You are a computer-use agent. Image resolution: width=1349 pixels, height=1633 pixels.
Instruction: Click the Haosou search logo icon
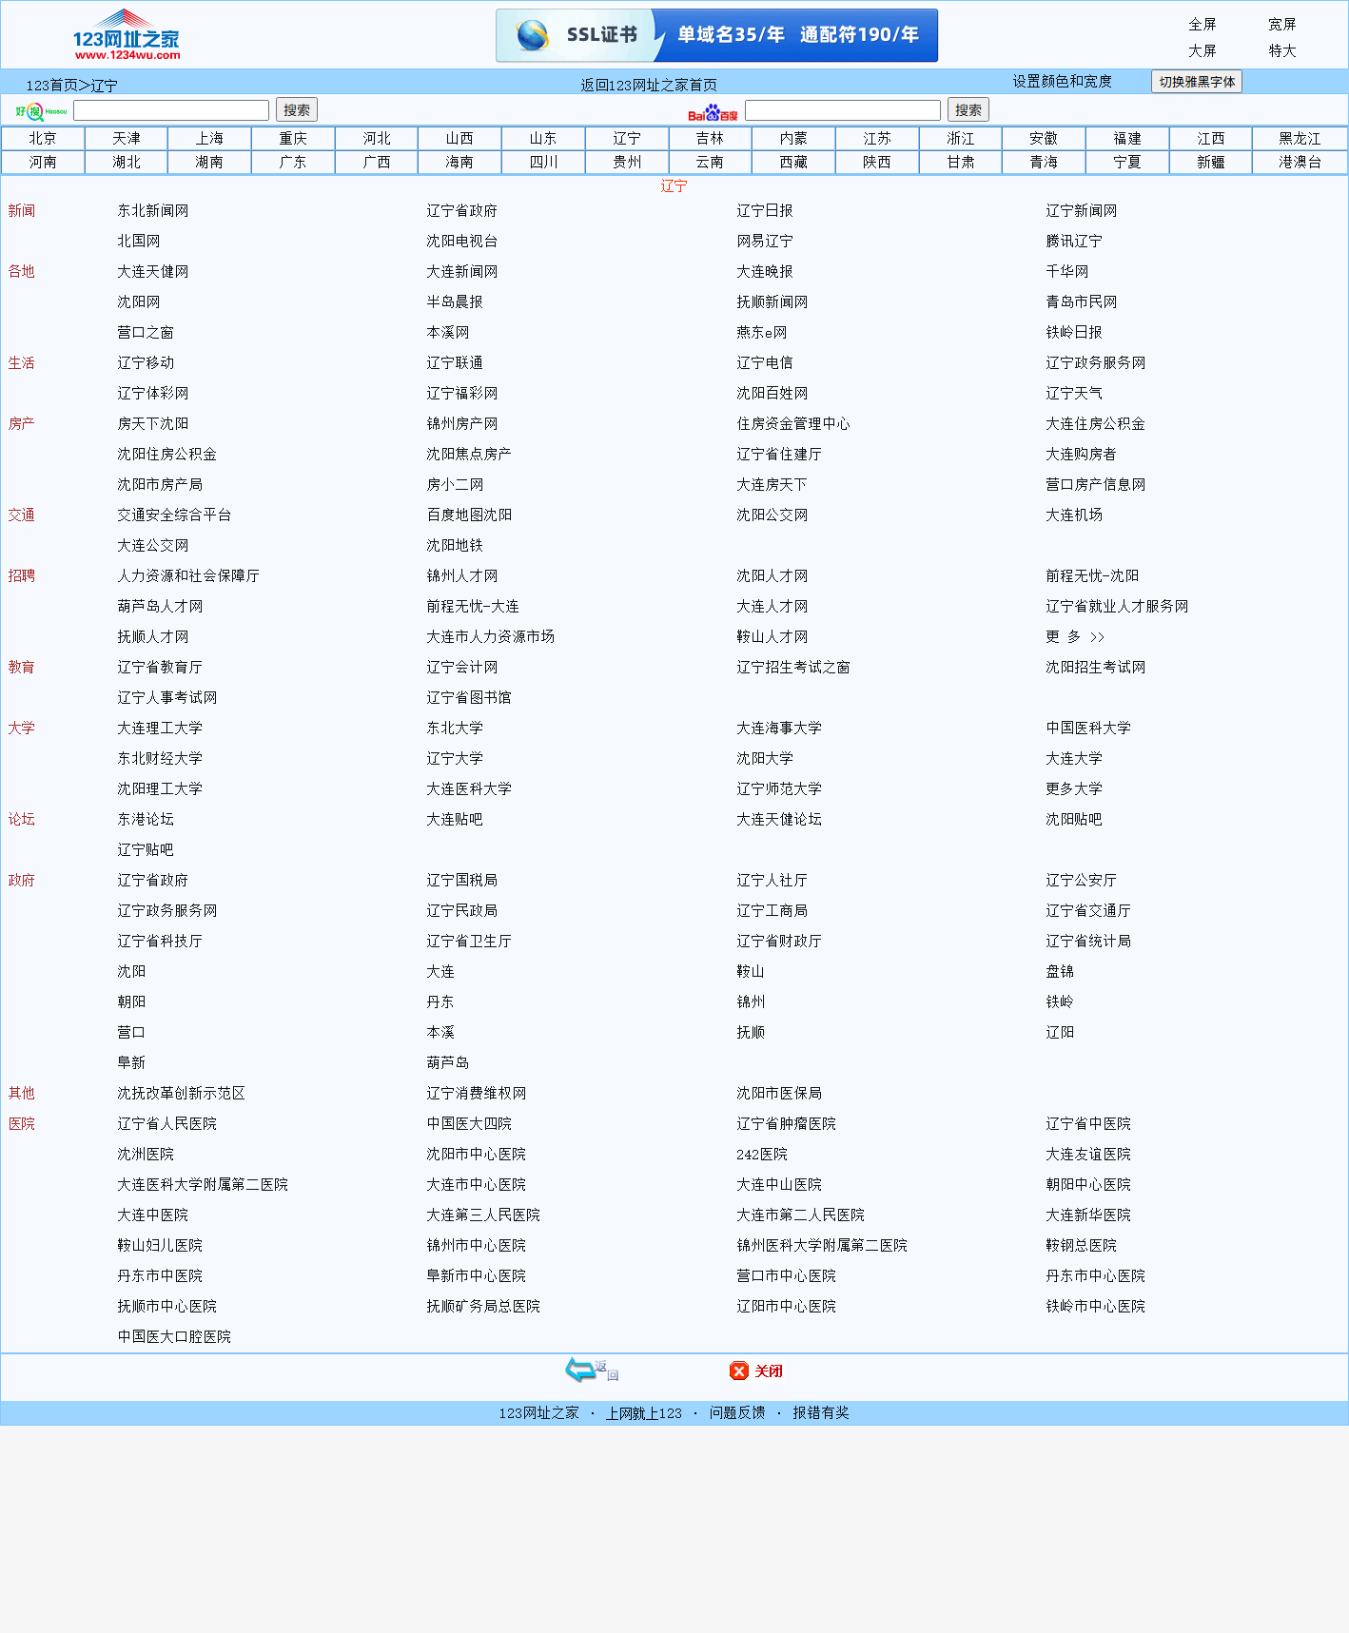(41, 111)
